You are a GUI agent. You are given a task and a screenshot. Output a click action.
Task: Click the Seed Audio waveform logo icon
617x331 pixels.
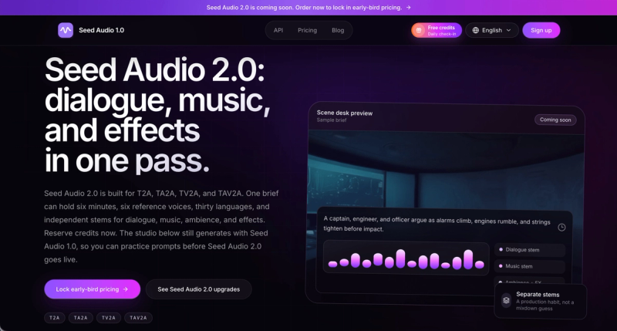[66, 30]
